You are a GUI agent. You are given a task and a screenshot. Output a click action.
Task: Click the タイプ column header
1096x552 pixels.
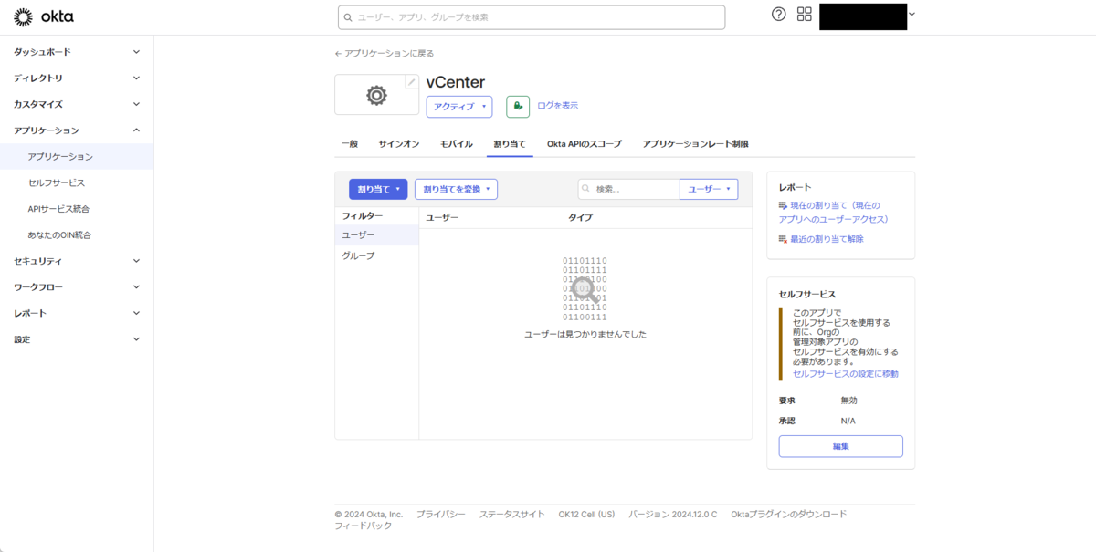coord(580,217)
